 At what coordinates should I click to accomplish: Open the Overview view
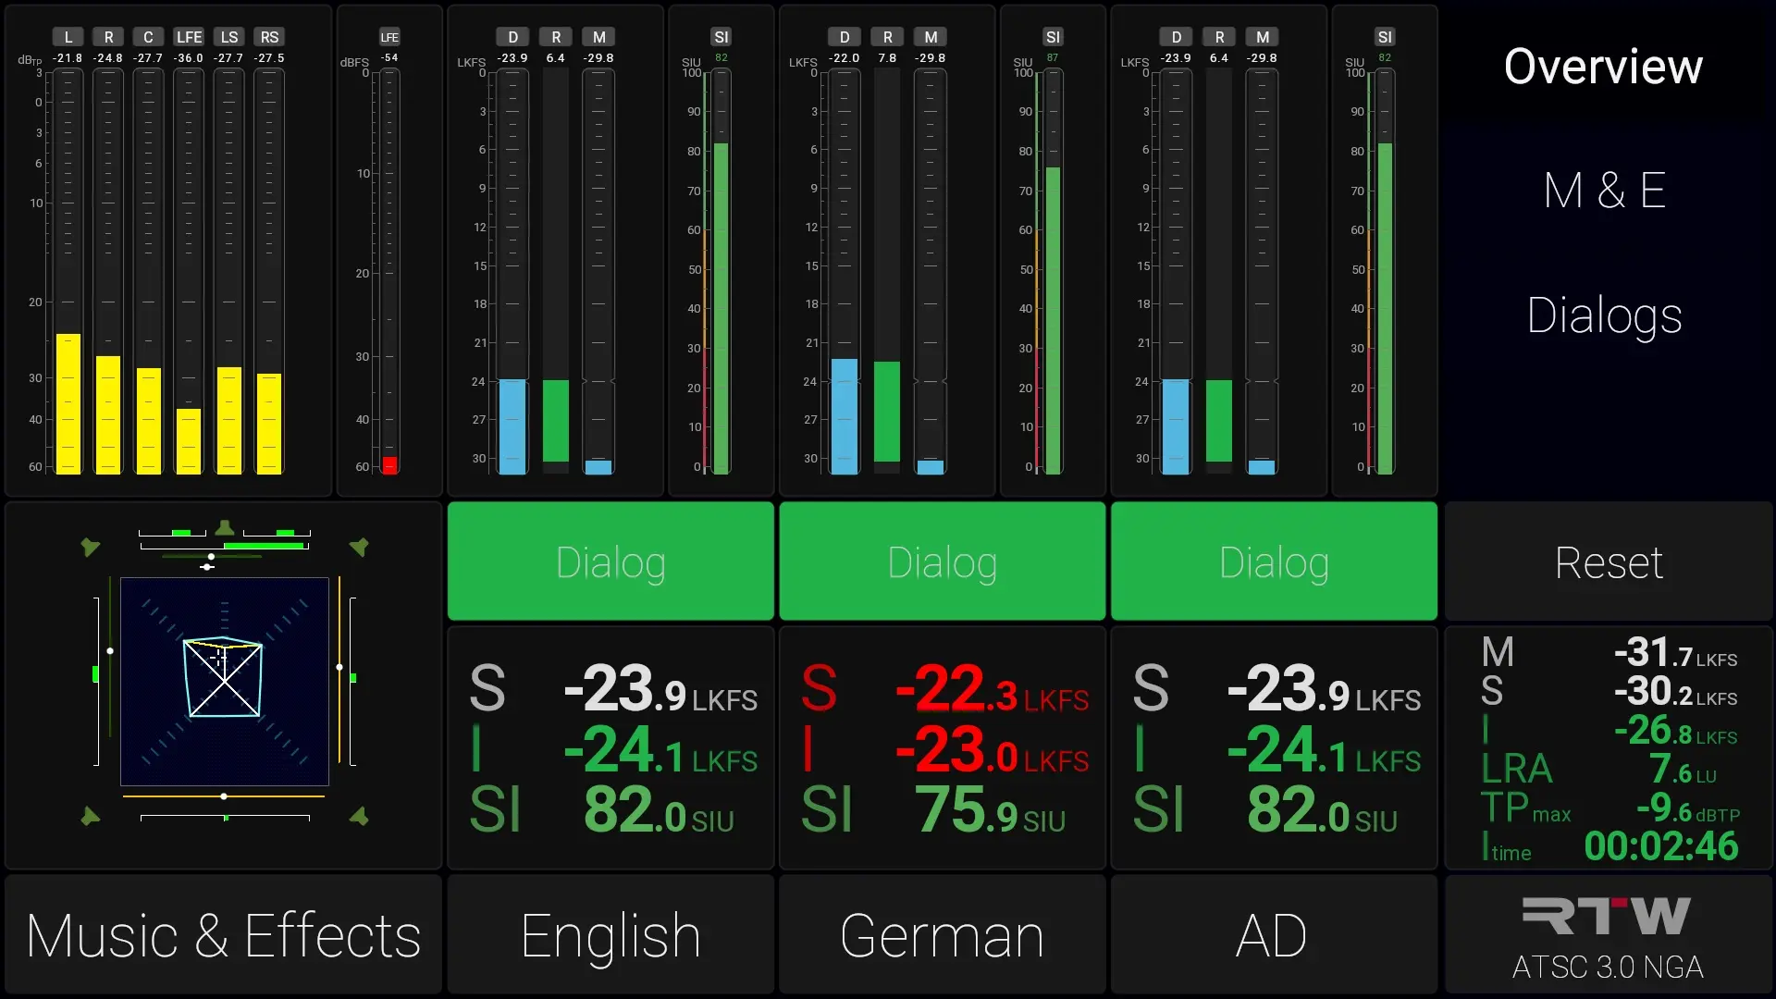[1603, 67]
